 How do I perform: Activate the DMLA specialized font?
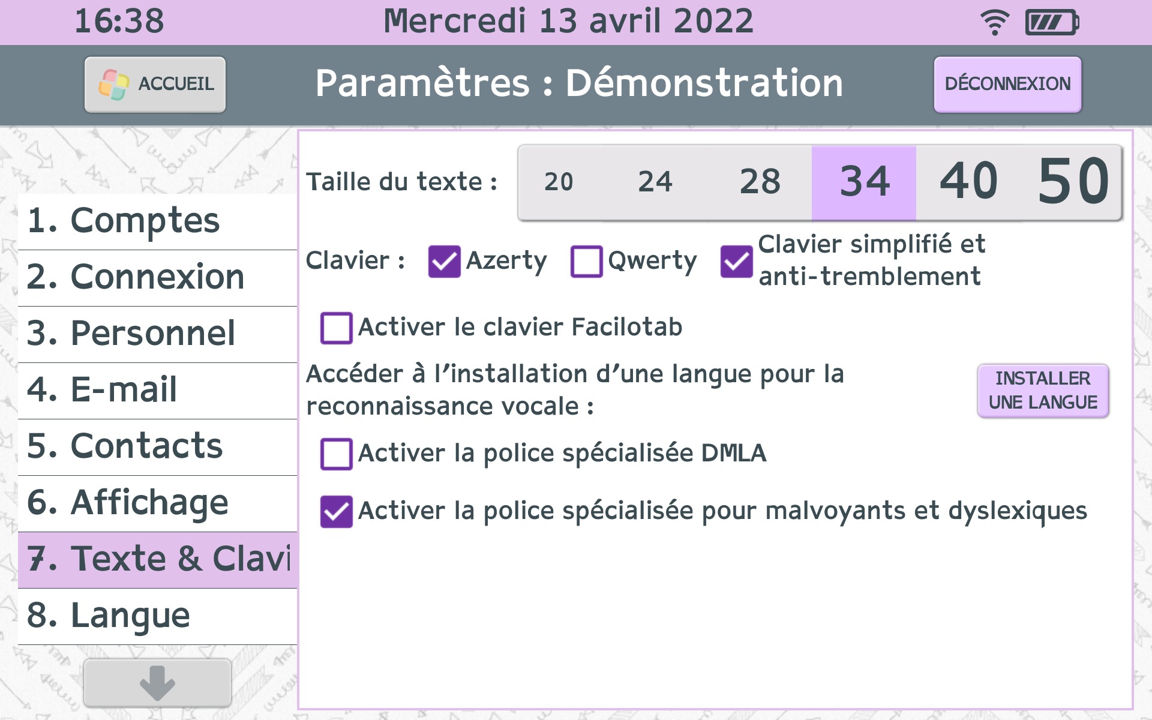point(336,454)
